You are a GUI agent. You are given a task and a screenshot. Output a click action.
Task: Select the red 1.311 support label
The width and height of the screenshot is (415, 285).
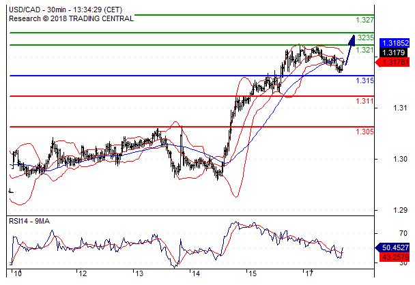point(364,101)
